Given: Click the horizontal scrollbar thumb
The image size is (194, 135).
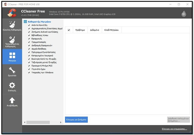Looking at the screenshot, I should 38,122.
